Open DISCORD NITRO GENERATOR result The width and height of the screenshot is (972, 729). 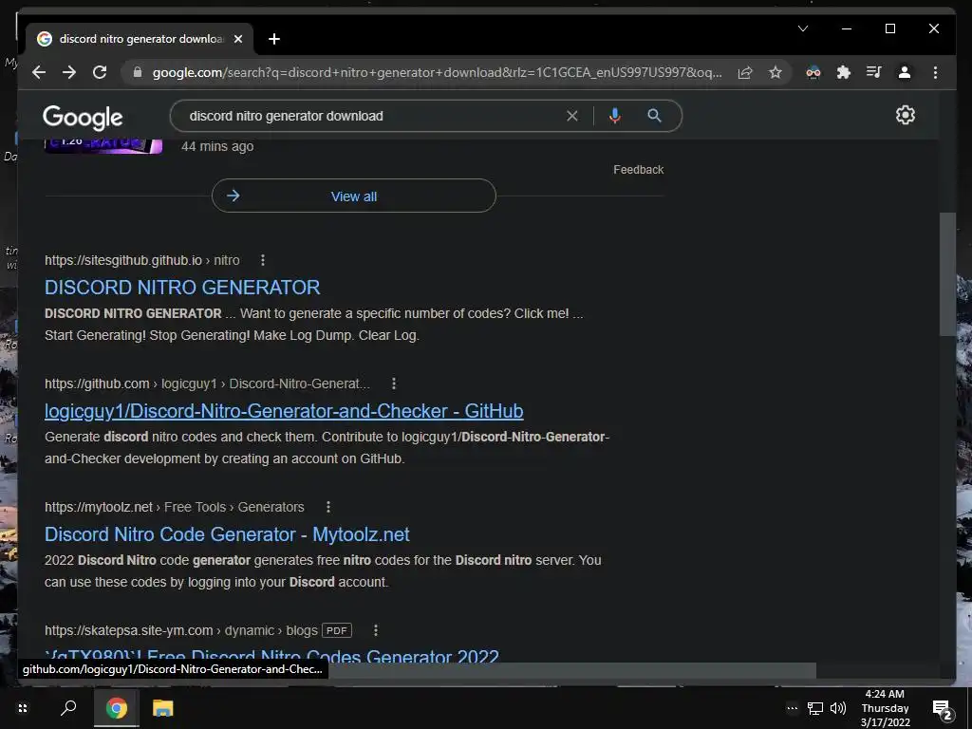point(182,288)
